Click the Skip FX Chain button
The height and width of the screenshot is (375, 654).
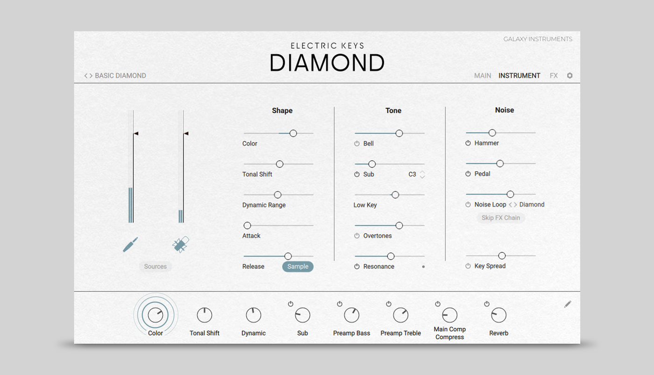pos(501,218)
